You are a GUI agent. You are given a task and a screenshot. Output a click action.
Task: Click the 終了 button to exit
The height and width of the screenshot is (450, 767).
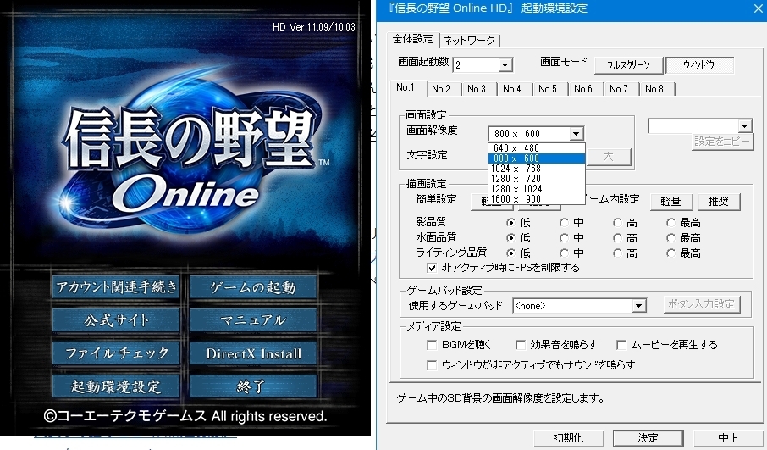(253, 386)
